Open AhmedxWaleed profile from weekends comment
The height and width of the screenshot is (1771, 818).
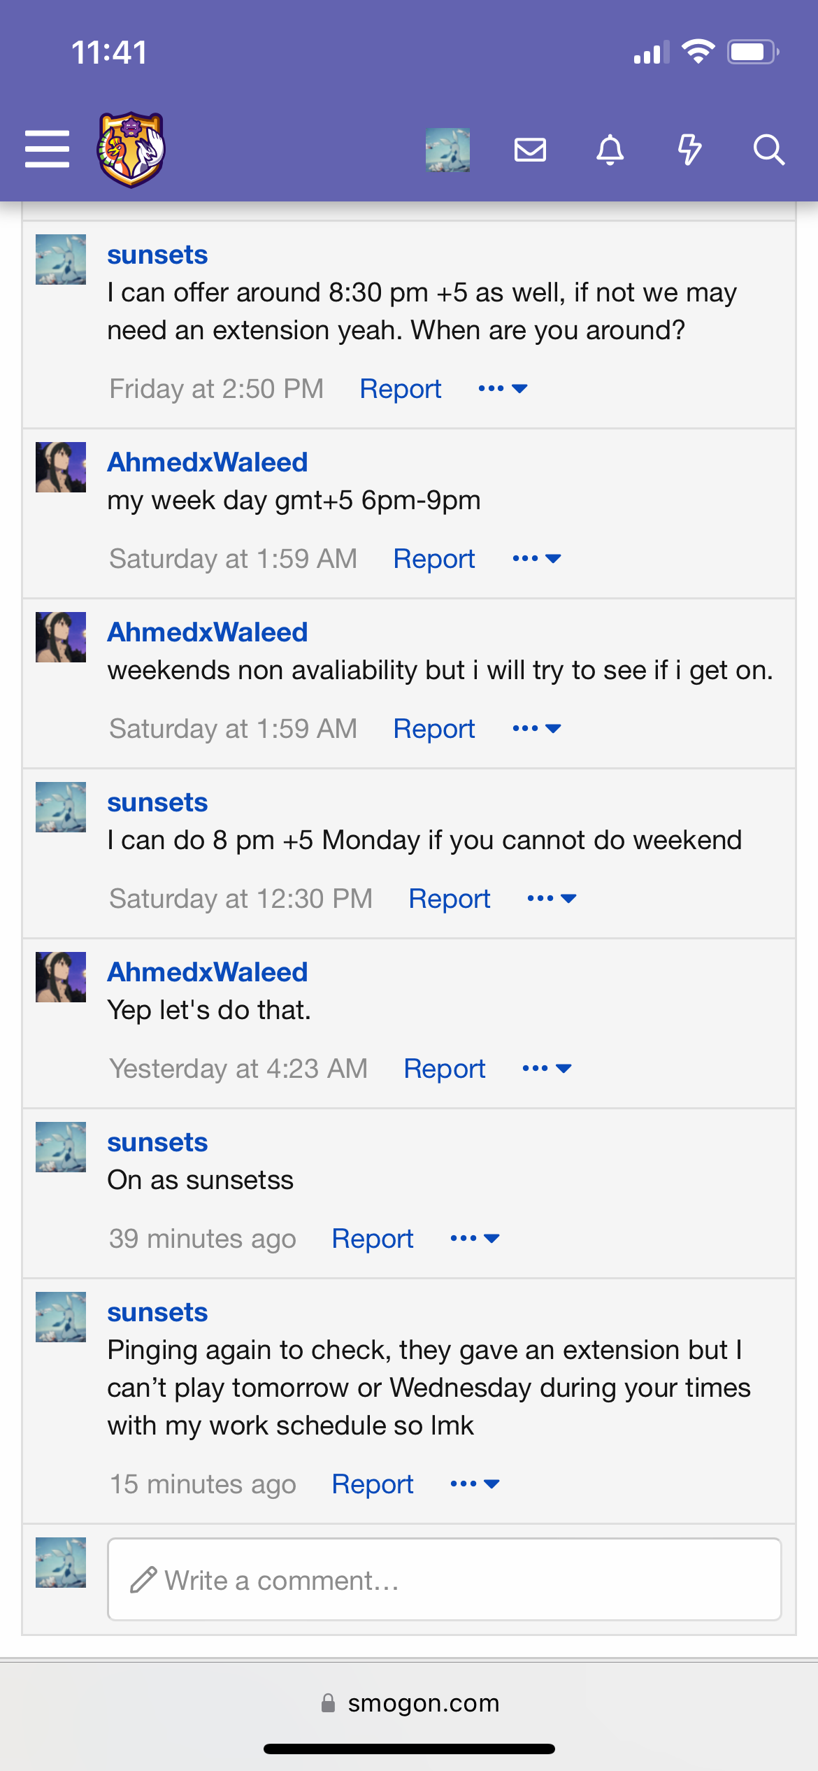pyautogui.click(x=208, y=632)
